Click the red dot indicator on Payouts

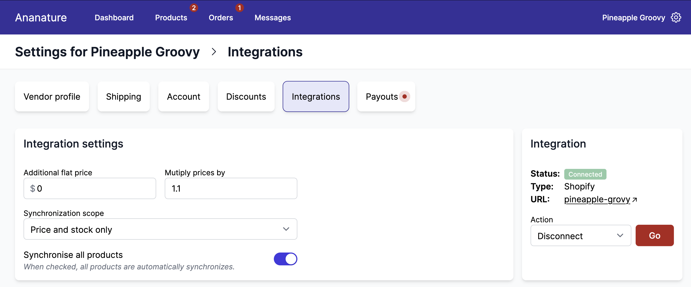click(405, 96)
